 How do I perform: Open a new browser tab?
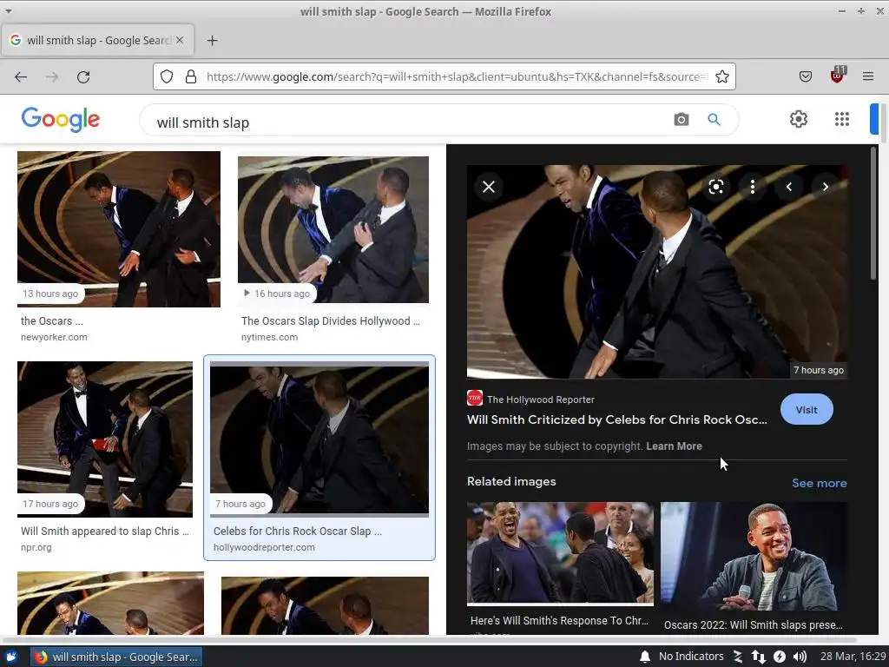212,40
